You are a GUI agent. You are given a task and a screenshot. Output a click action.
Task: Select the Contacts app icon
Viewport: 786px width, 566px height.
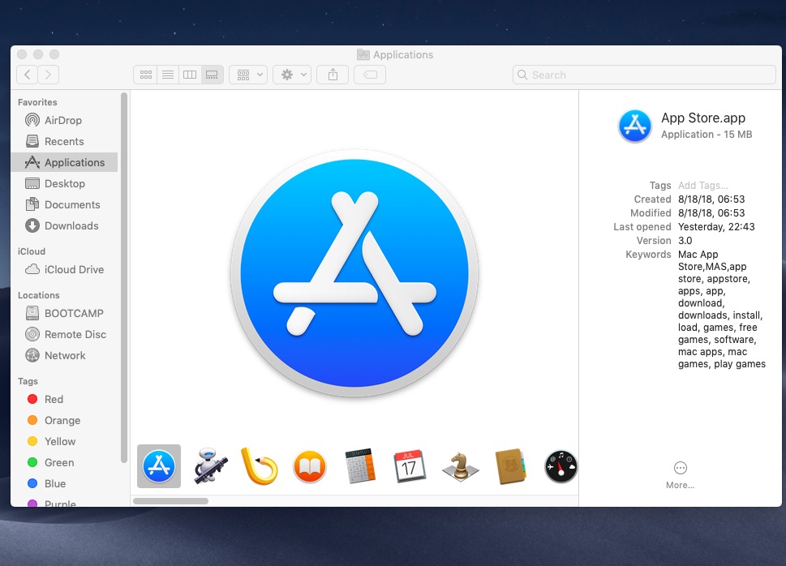[511, 466]
